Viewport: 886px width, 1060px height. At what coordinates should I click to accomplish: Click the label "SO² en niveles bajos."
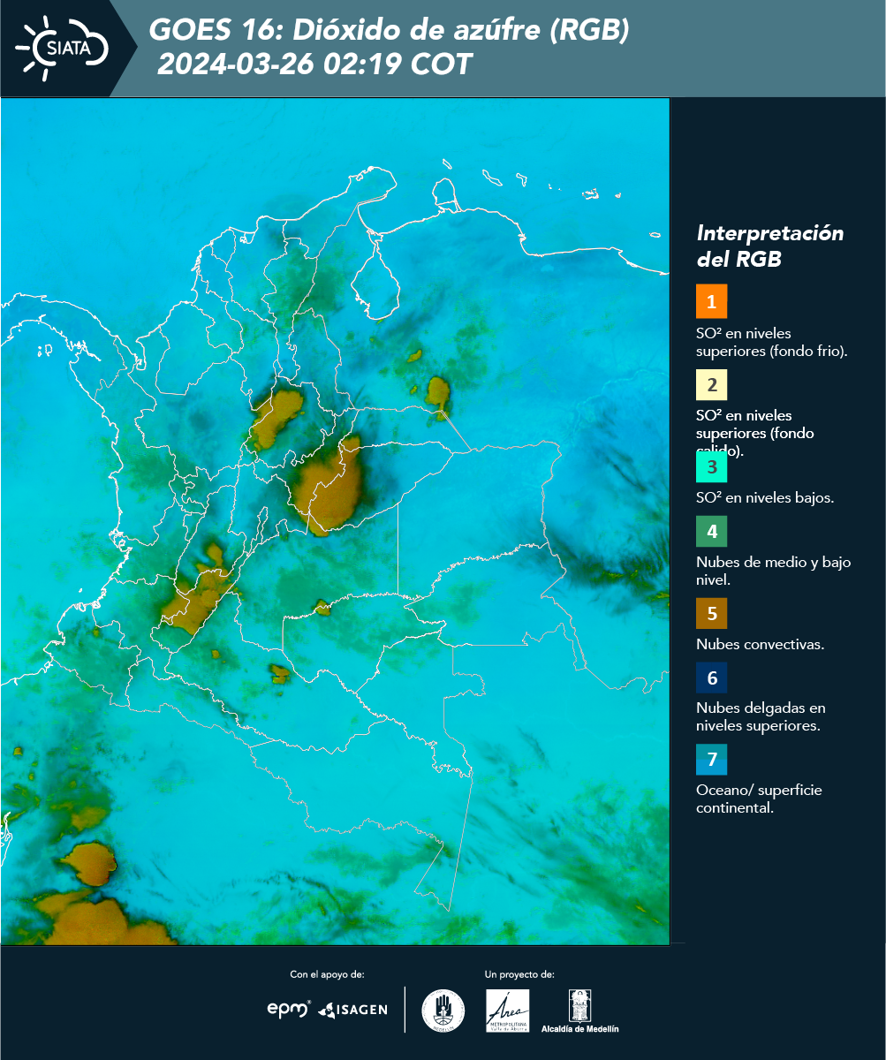[x=765, y=497]
